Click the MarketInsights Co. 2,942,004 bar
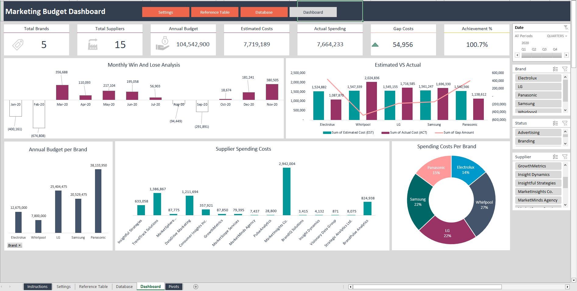 287,191
